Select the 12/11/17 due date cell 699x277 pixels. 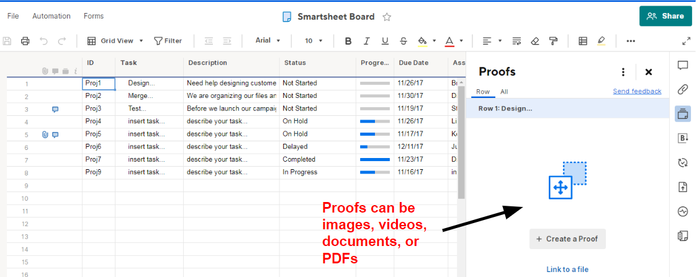point(421,147)
